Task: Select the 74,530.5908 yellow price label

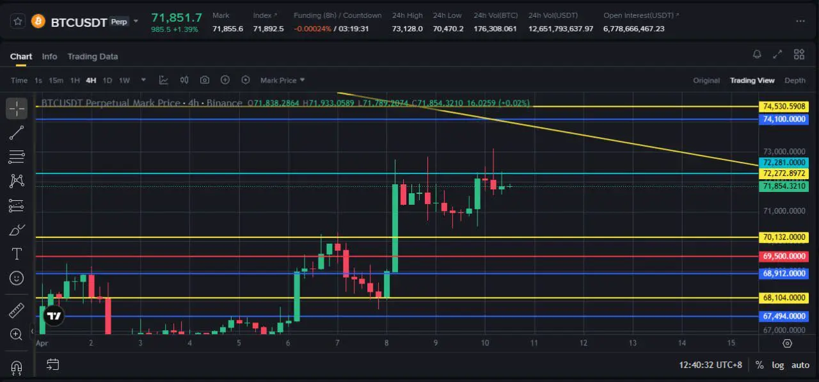Action: [x=784, y=106]
